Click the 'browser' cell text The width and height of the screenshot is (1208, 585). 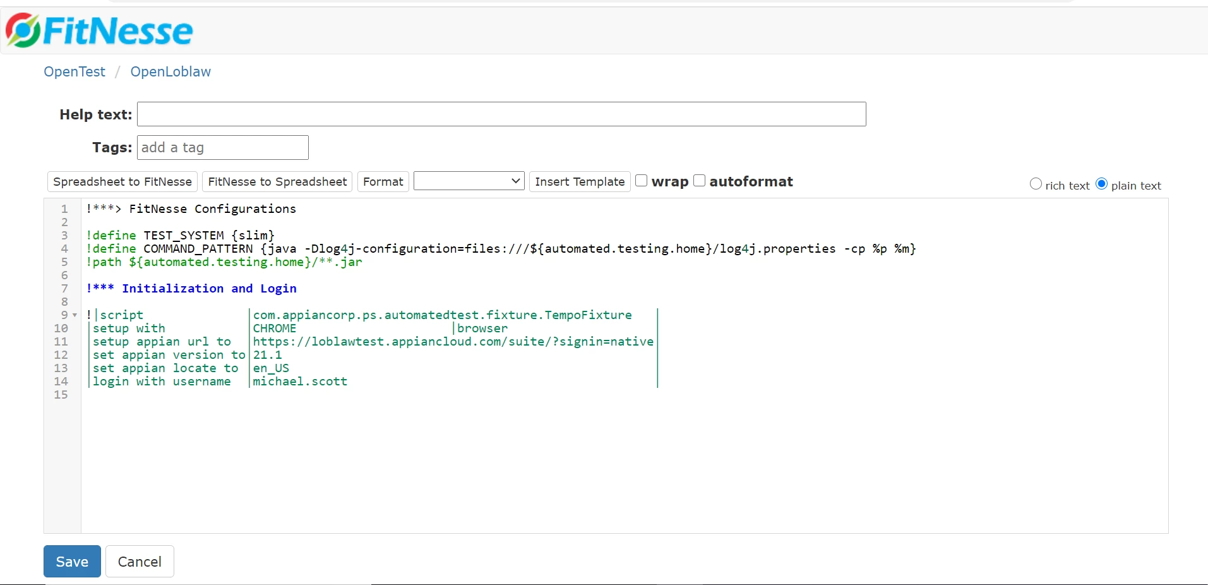coord(482,329)
